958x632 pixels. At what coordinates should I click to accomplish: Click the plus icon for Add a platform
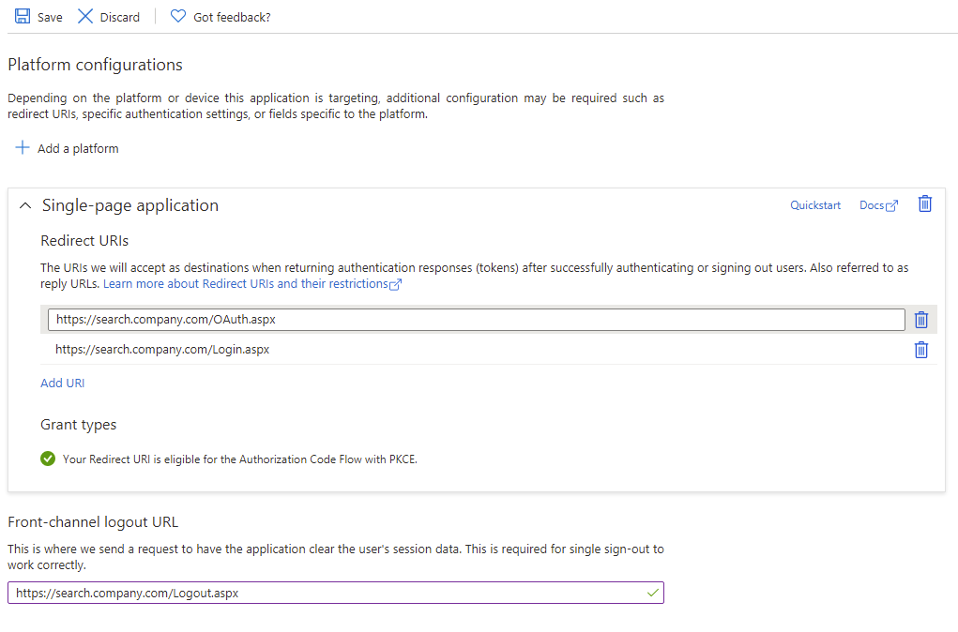23,148
